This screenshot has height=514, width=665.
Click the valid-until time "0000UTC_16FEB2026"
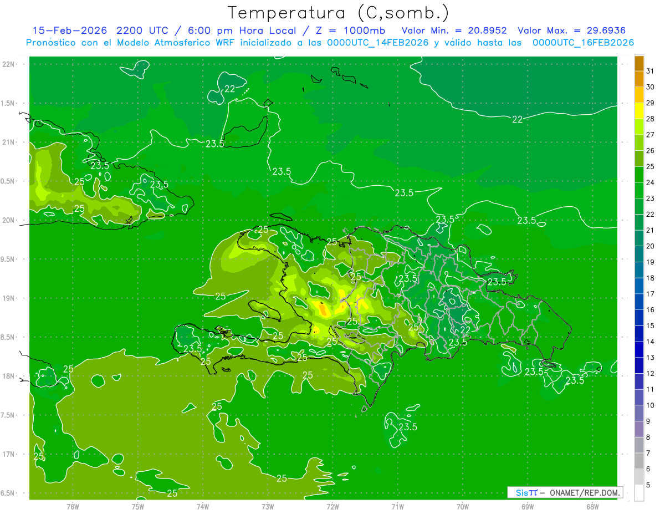tap(583, 43)
